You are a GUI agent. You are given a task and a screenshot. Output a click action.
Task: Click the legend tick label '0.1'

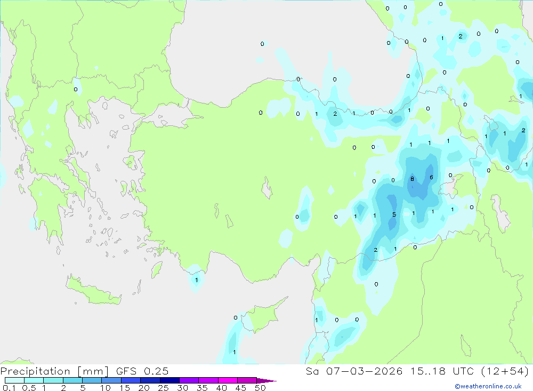(9, 388)
